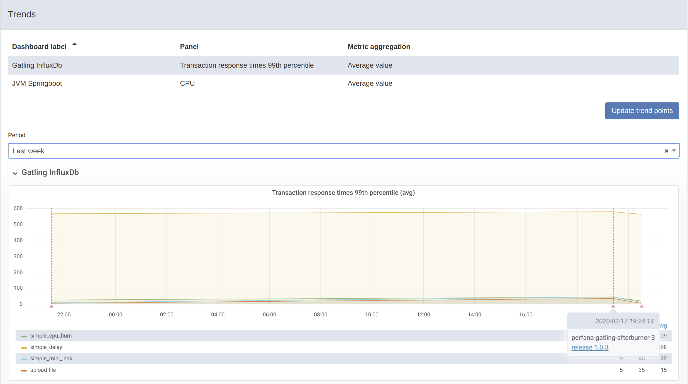Click Average value in the JVM Springboot row
The height and width of the screenshot is (384, 688).
coord(370,83)
